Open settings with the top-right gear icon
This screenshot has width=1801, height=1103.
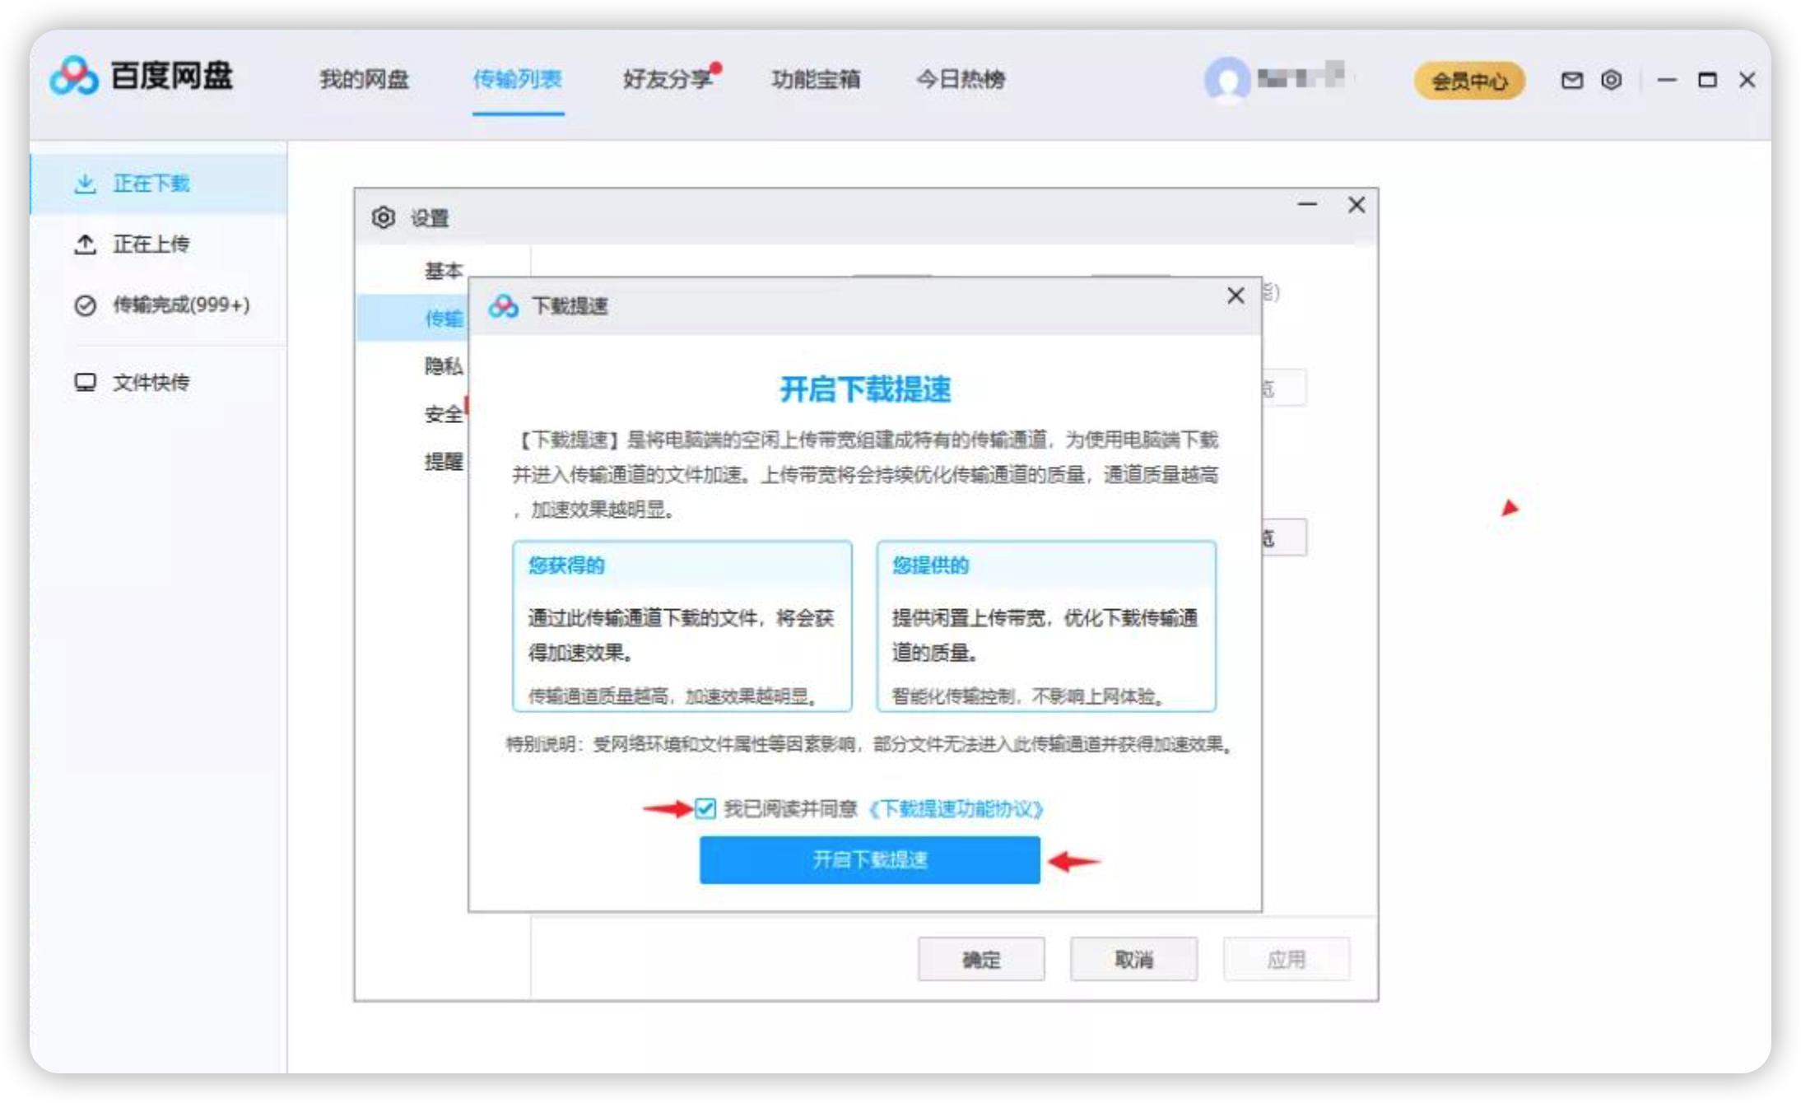tap(1612, 80)
